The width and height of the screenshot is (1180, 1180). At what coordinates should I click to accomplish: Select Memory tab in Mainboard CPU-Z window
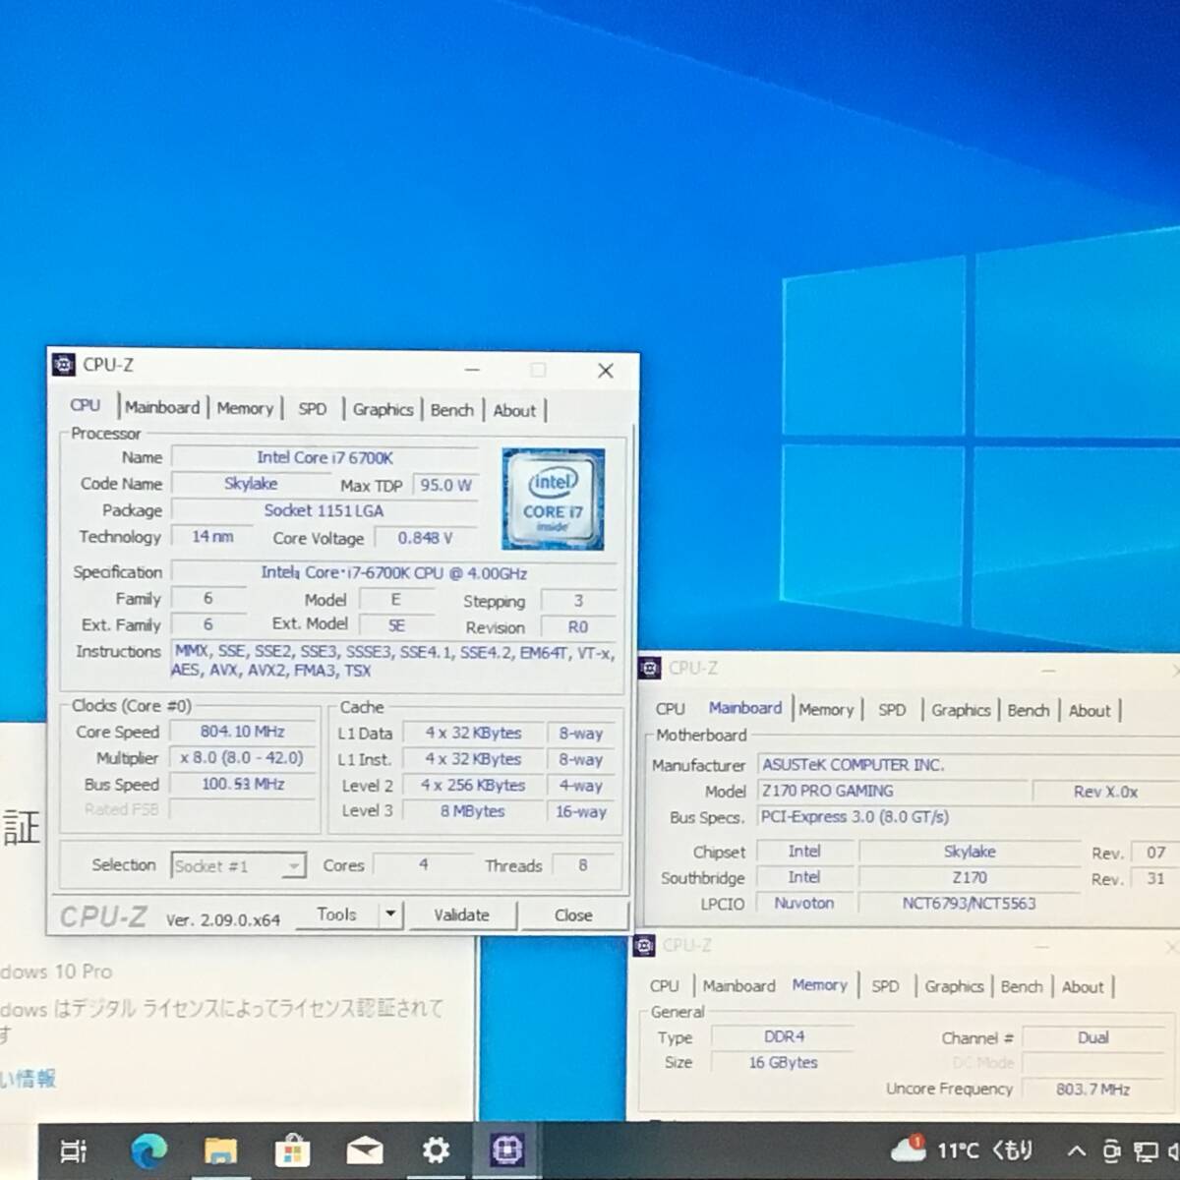[826, 710]
